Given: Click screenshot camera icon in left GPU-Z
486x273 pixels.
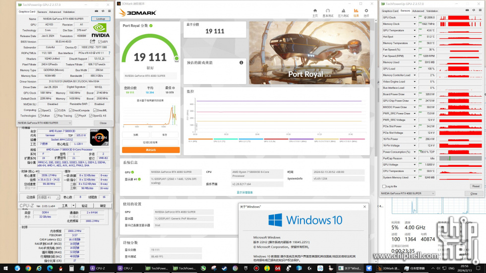Looking at the screenshot, I should (x=96, y=11).
